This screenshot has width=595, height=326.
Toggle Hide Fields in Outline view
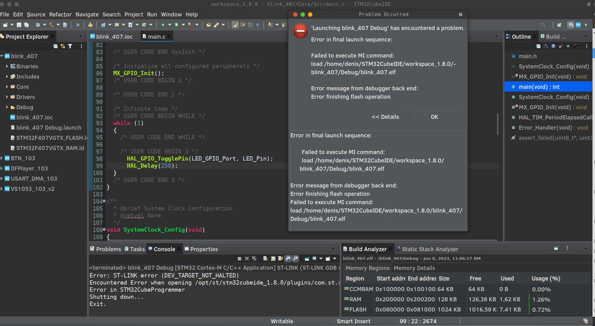click(553, 46)
